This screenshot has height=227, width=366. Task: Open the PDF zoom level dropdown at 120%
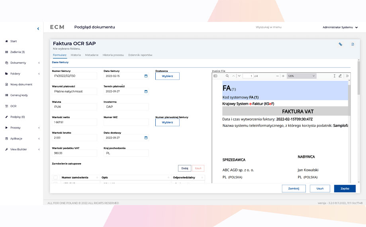point(301,76)
